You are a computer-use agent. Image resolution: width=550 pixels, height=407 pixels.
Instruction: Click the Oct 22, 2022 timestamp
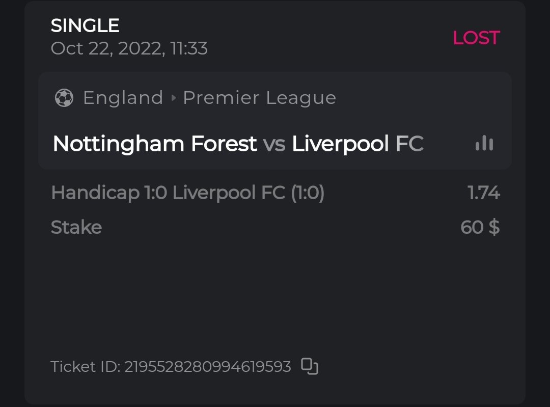pyautogui.click(x=129, y=48)
